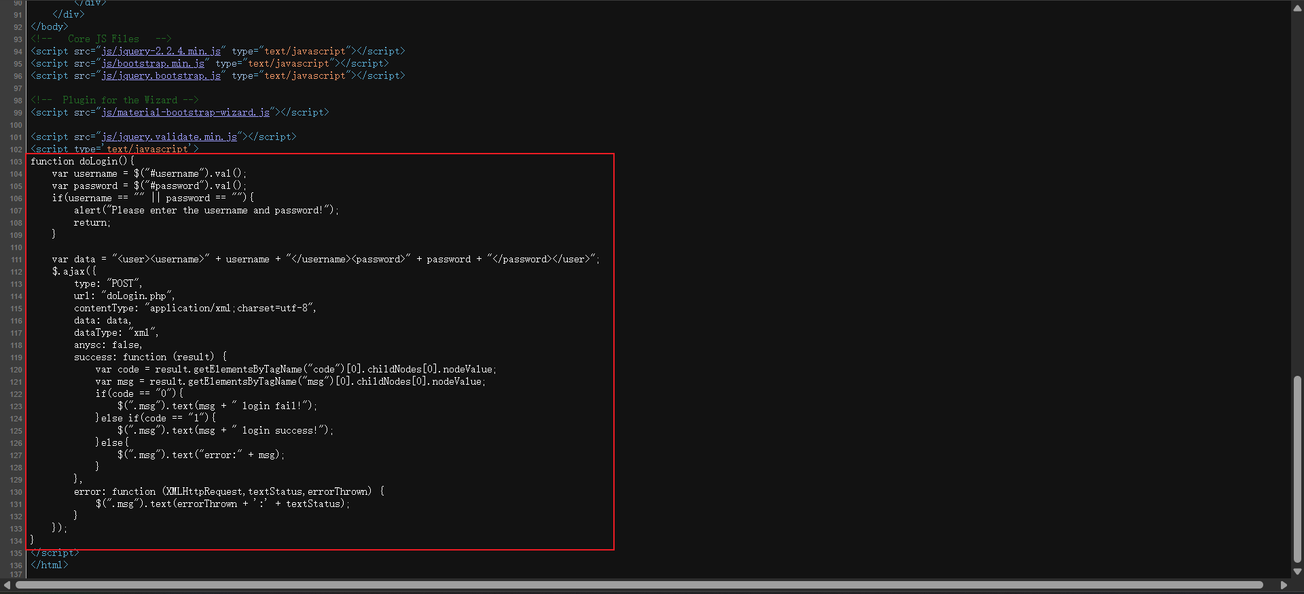
Task: Click line number 111 in the gutter
Action: tap(16, 260)
